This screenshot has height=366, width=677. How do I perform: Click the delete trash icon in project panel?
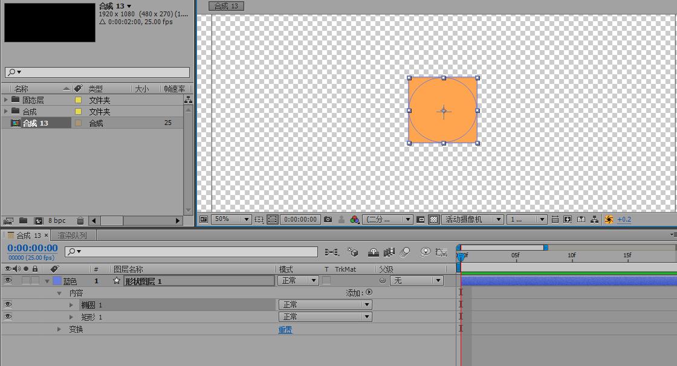point(80,221)
